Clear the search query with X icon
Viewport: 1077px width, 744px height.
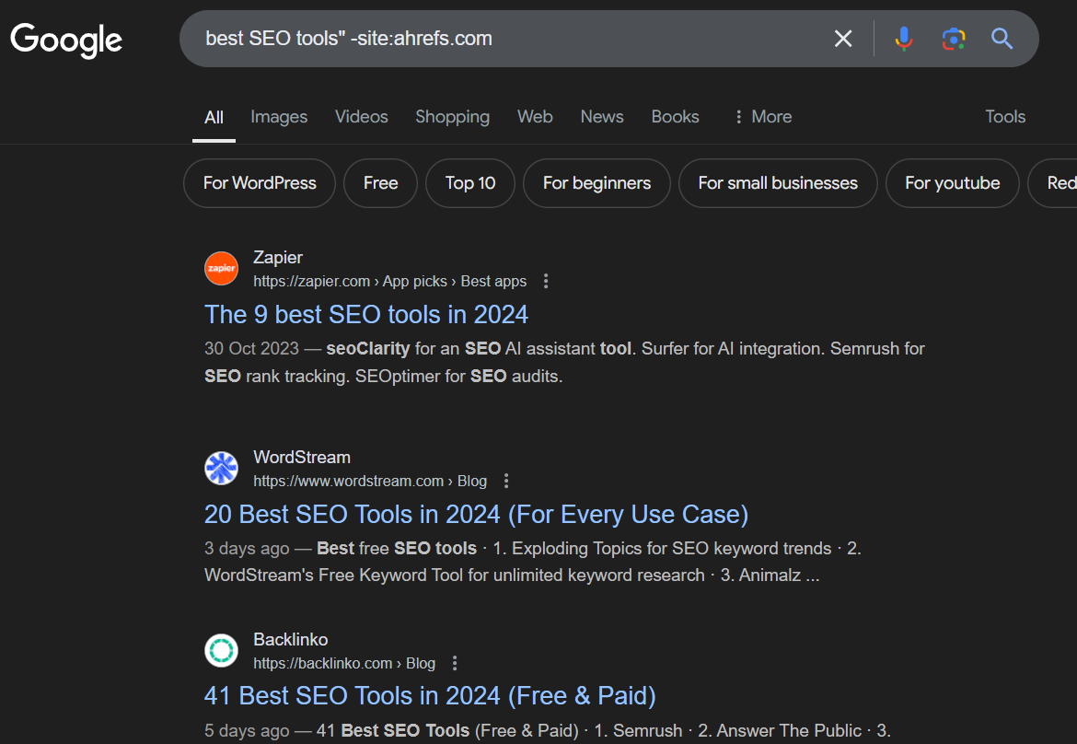pos(843,39)
